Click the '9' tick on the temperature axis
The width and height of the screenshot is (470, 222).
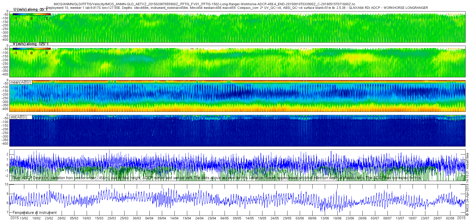pyautogui.click(x=8, y=194)
